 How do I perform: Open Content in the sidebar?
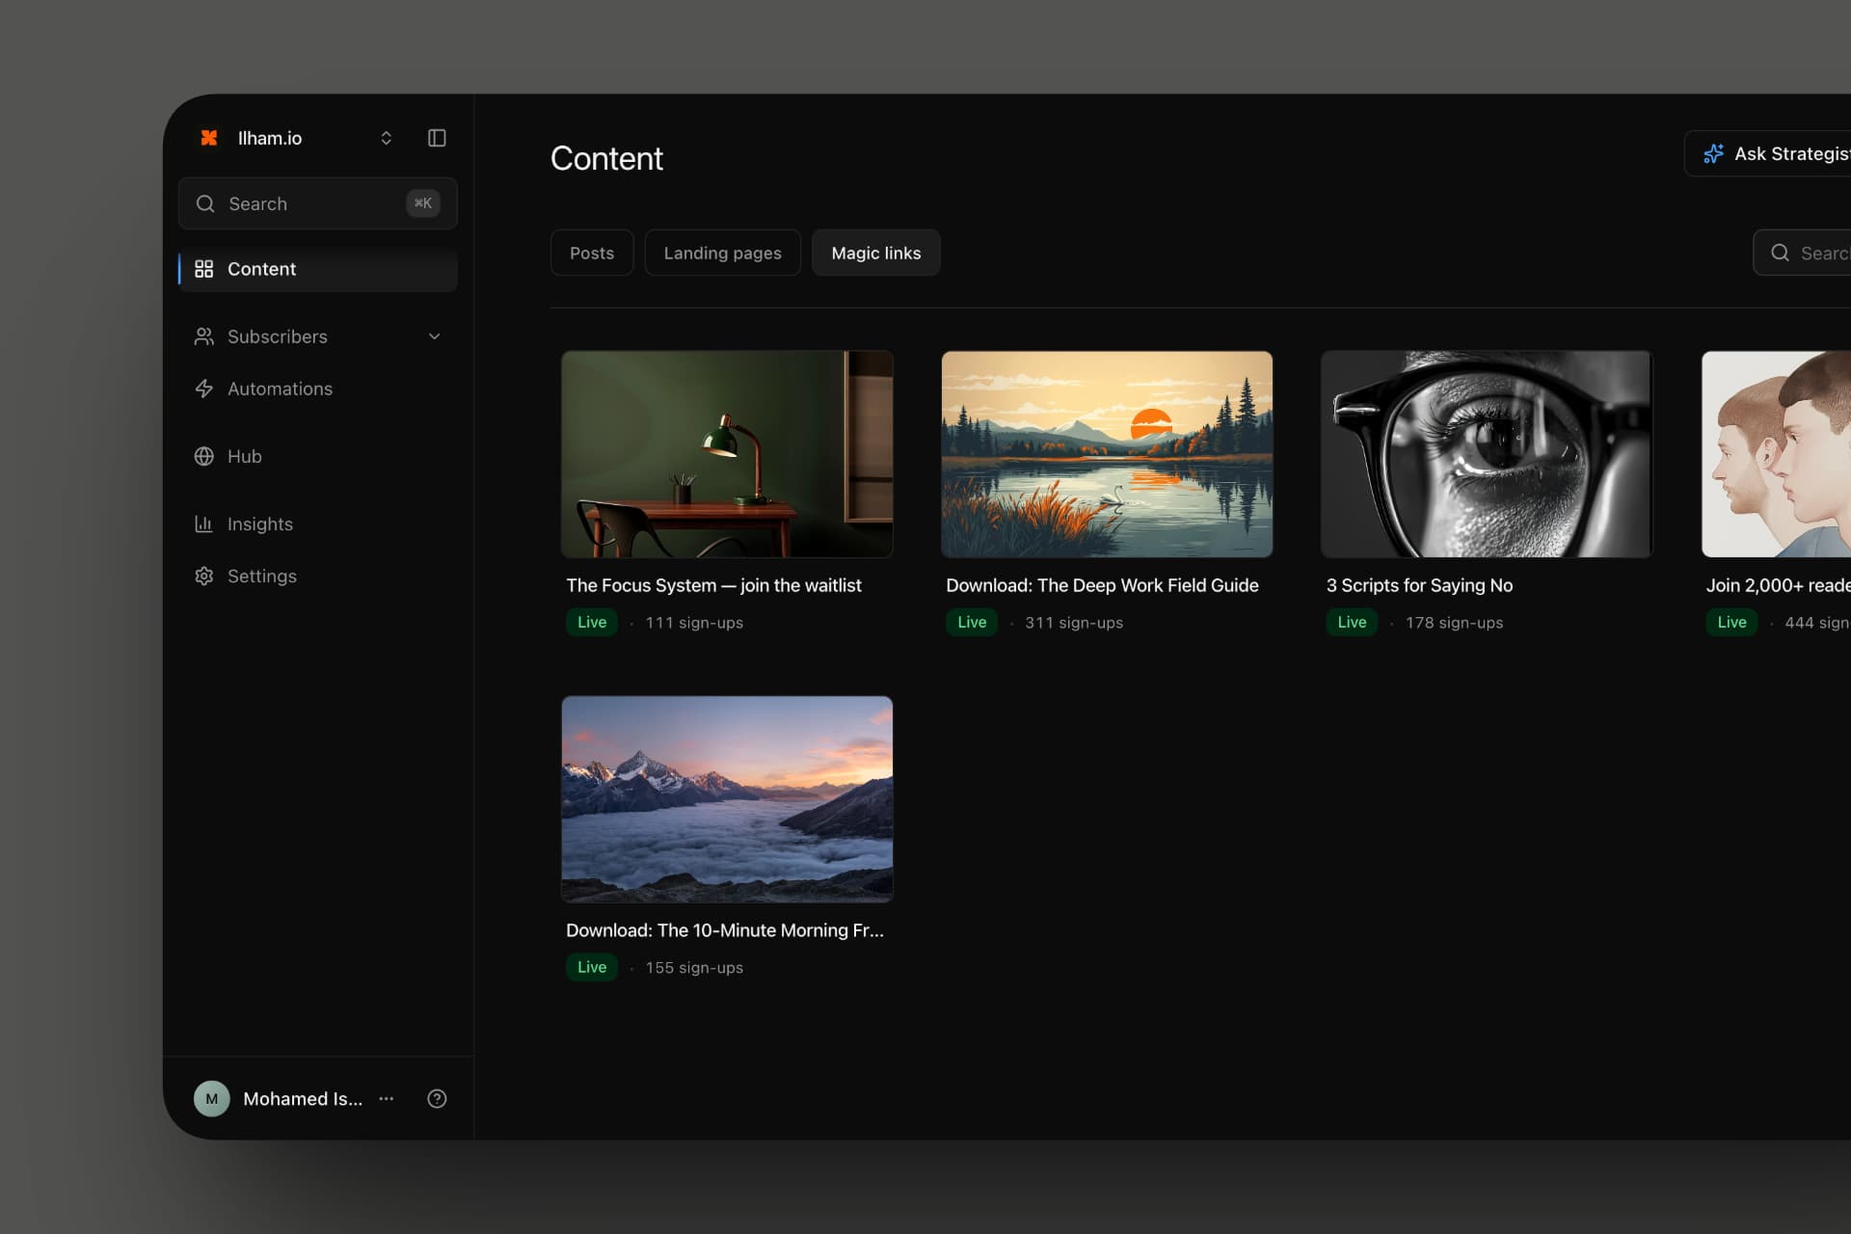(318, 269)
